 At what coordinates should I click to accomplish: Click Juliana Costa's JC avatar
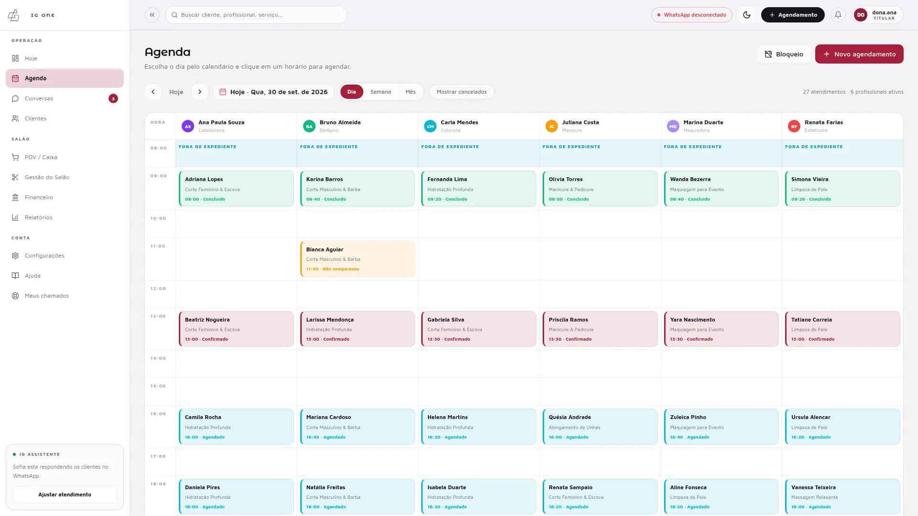point(552,126)
